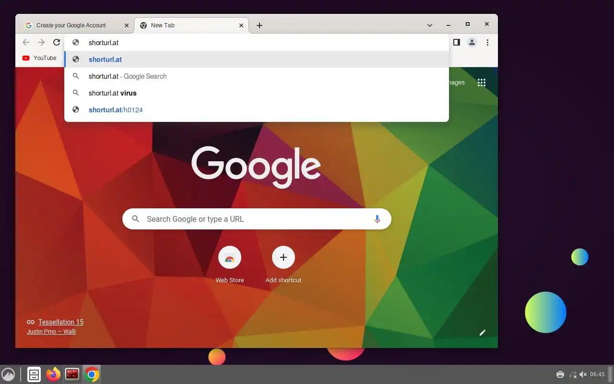Close the Create your Google Account tab
This screenshot has width=614, height=384.
click(x=127, y=25)
